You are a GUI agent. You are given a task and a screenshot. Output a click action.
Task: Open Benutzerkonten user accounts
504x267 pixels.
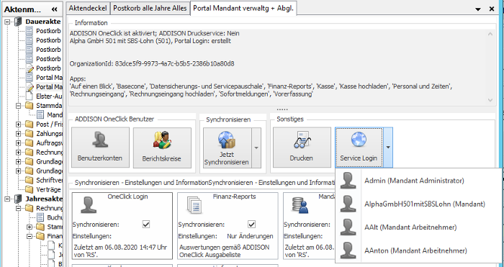click(x=100, y=148)
